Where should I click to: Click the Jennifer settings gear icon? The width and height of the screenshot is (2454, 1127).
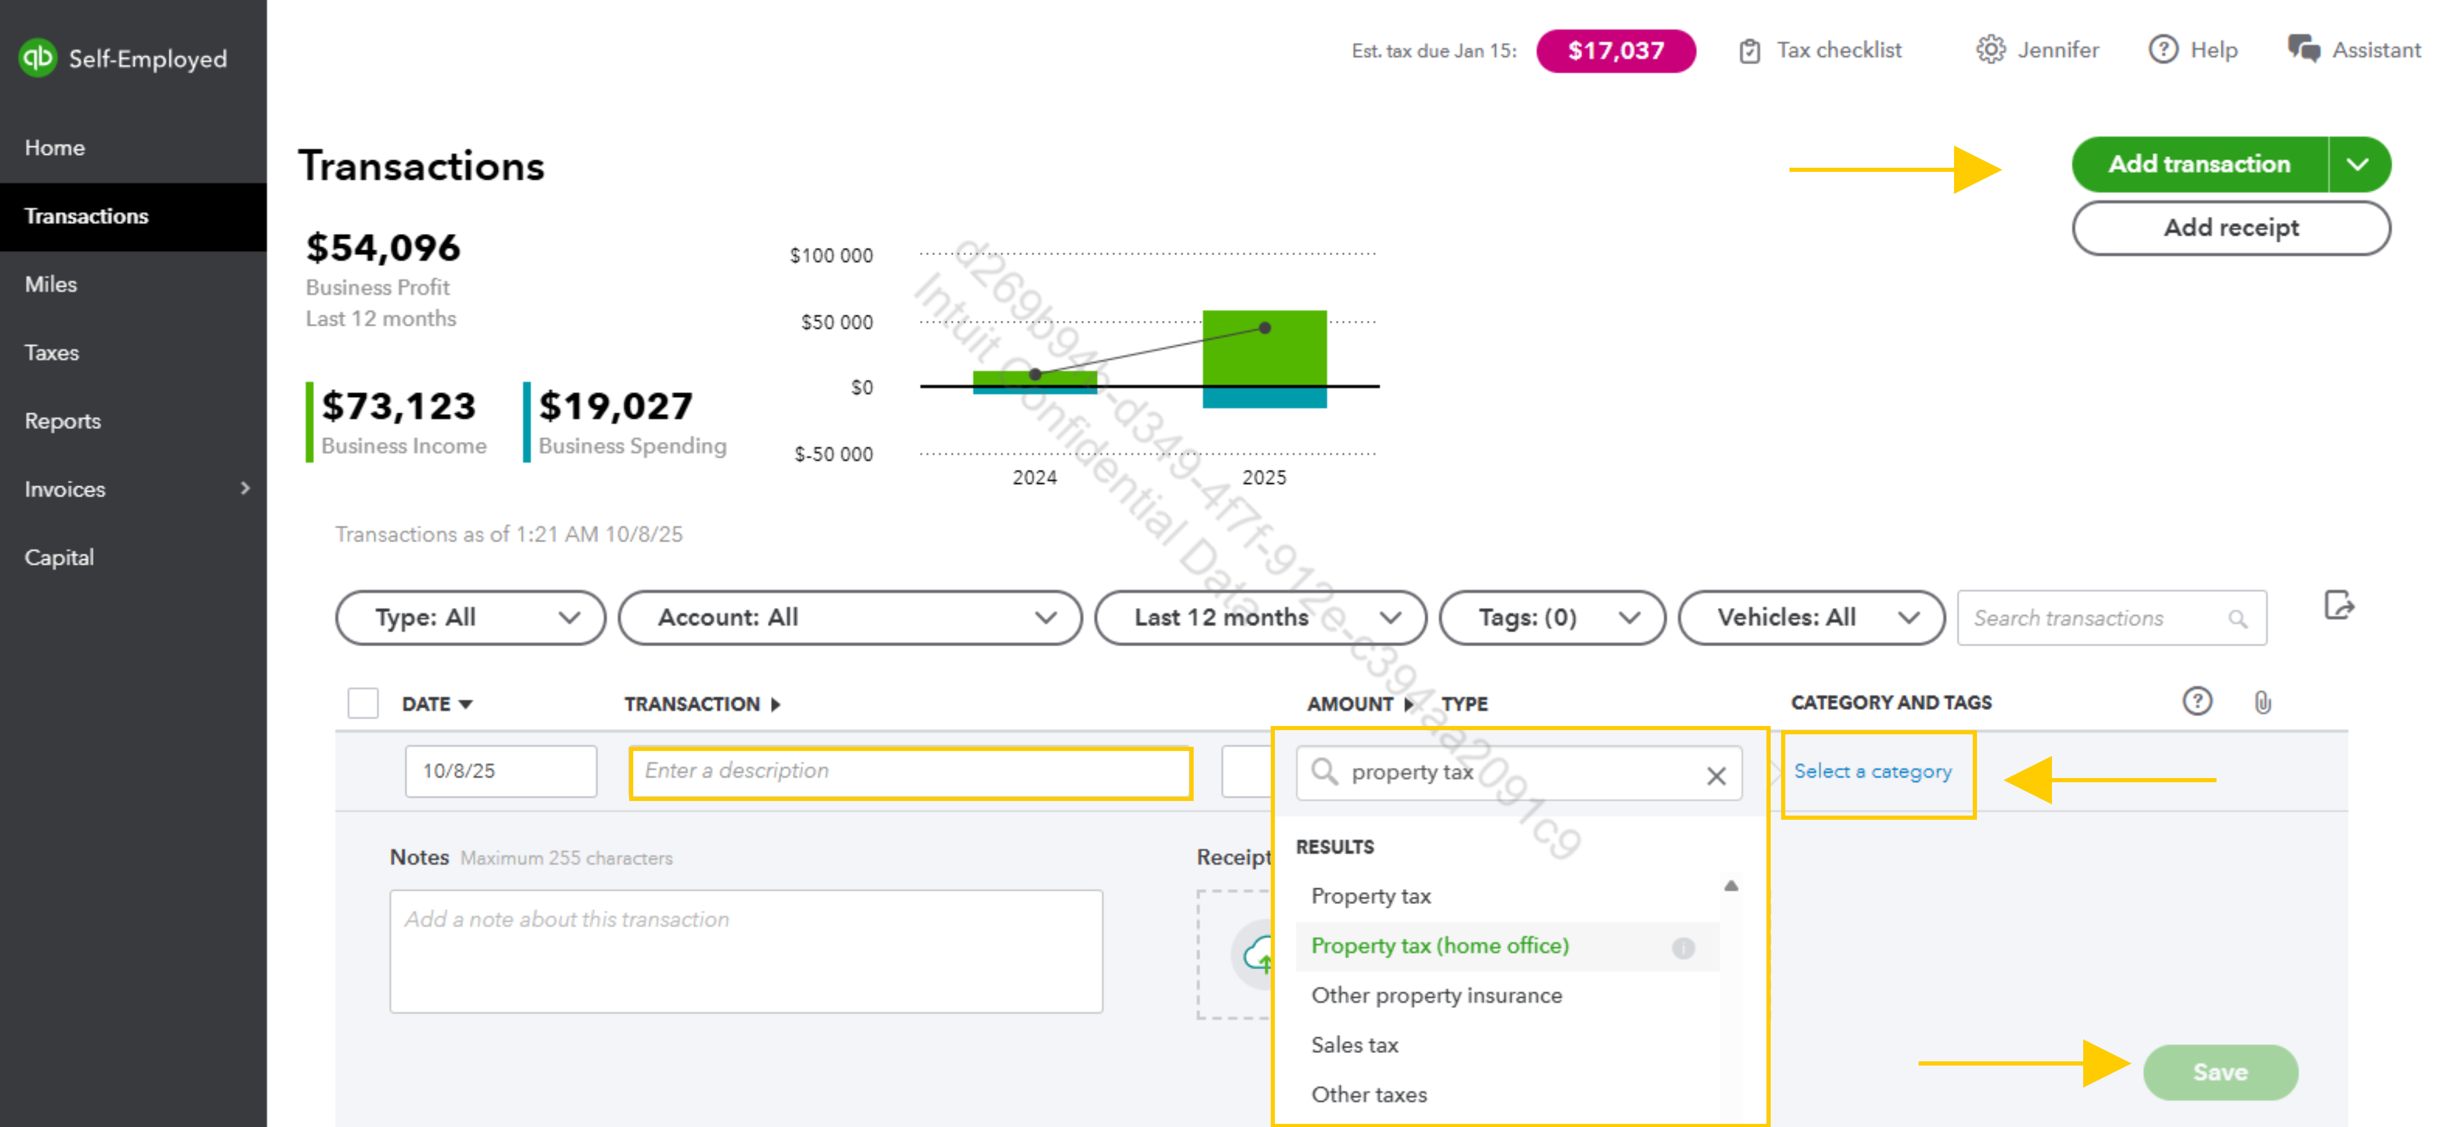click(1990, 49)
